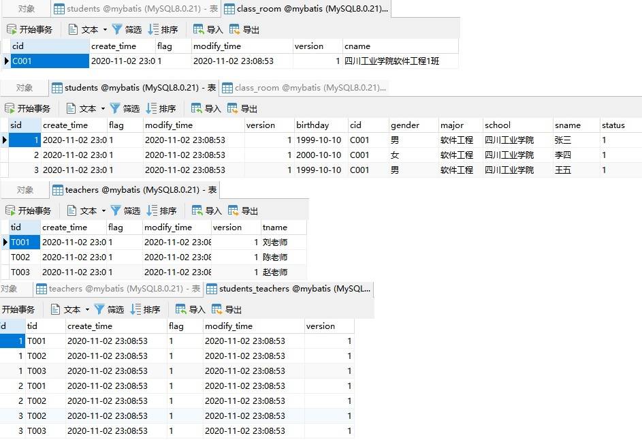The image size is (642, 440).
Task: Click 导出 export icon above the tname table
Action: click(x=234, y=210)
